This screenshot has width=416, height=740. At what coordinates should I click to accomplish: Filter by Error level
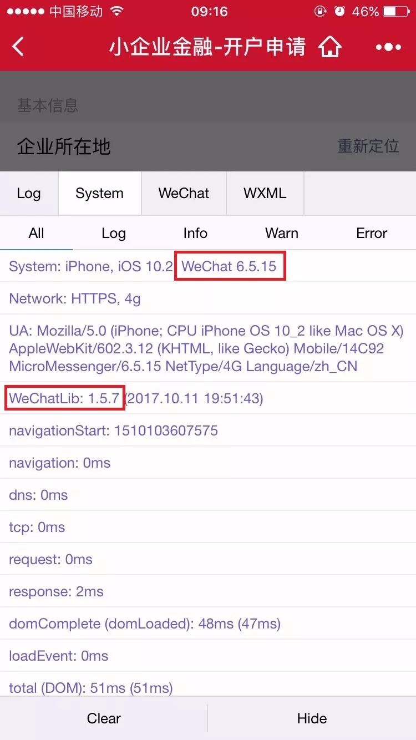coord(372,233)
